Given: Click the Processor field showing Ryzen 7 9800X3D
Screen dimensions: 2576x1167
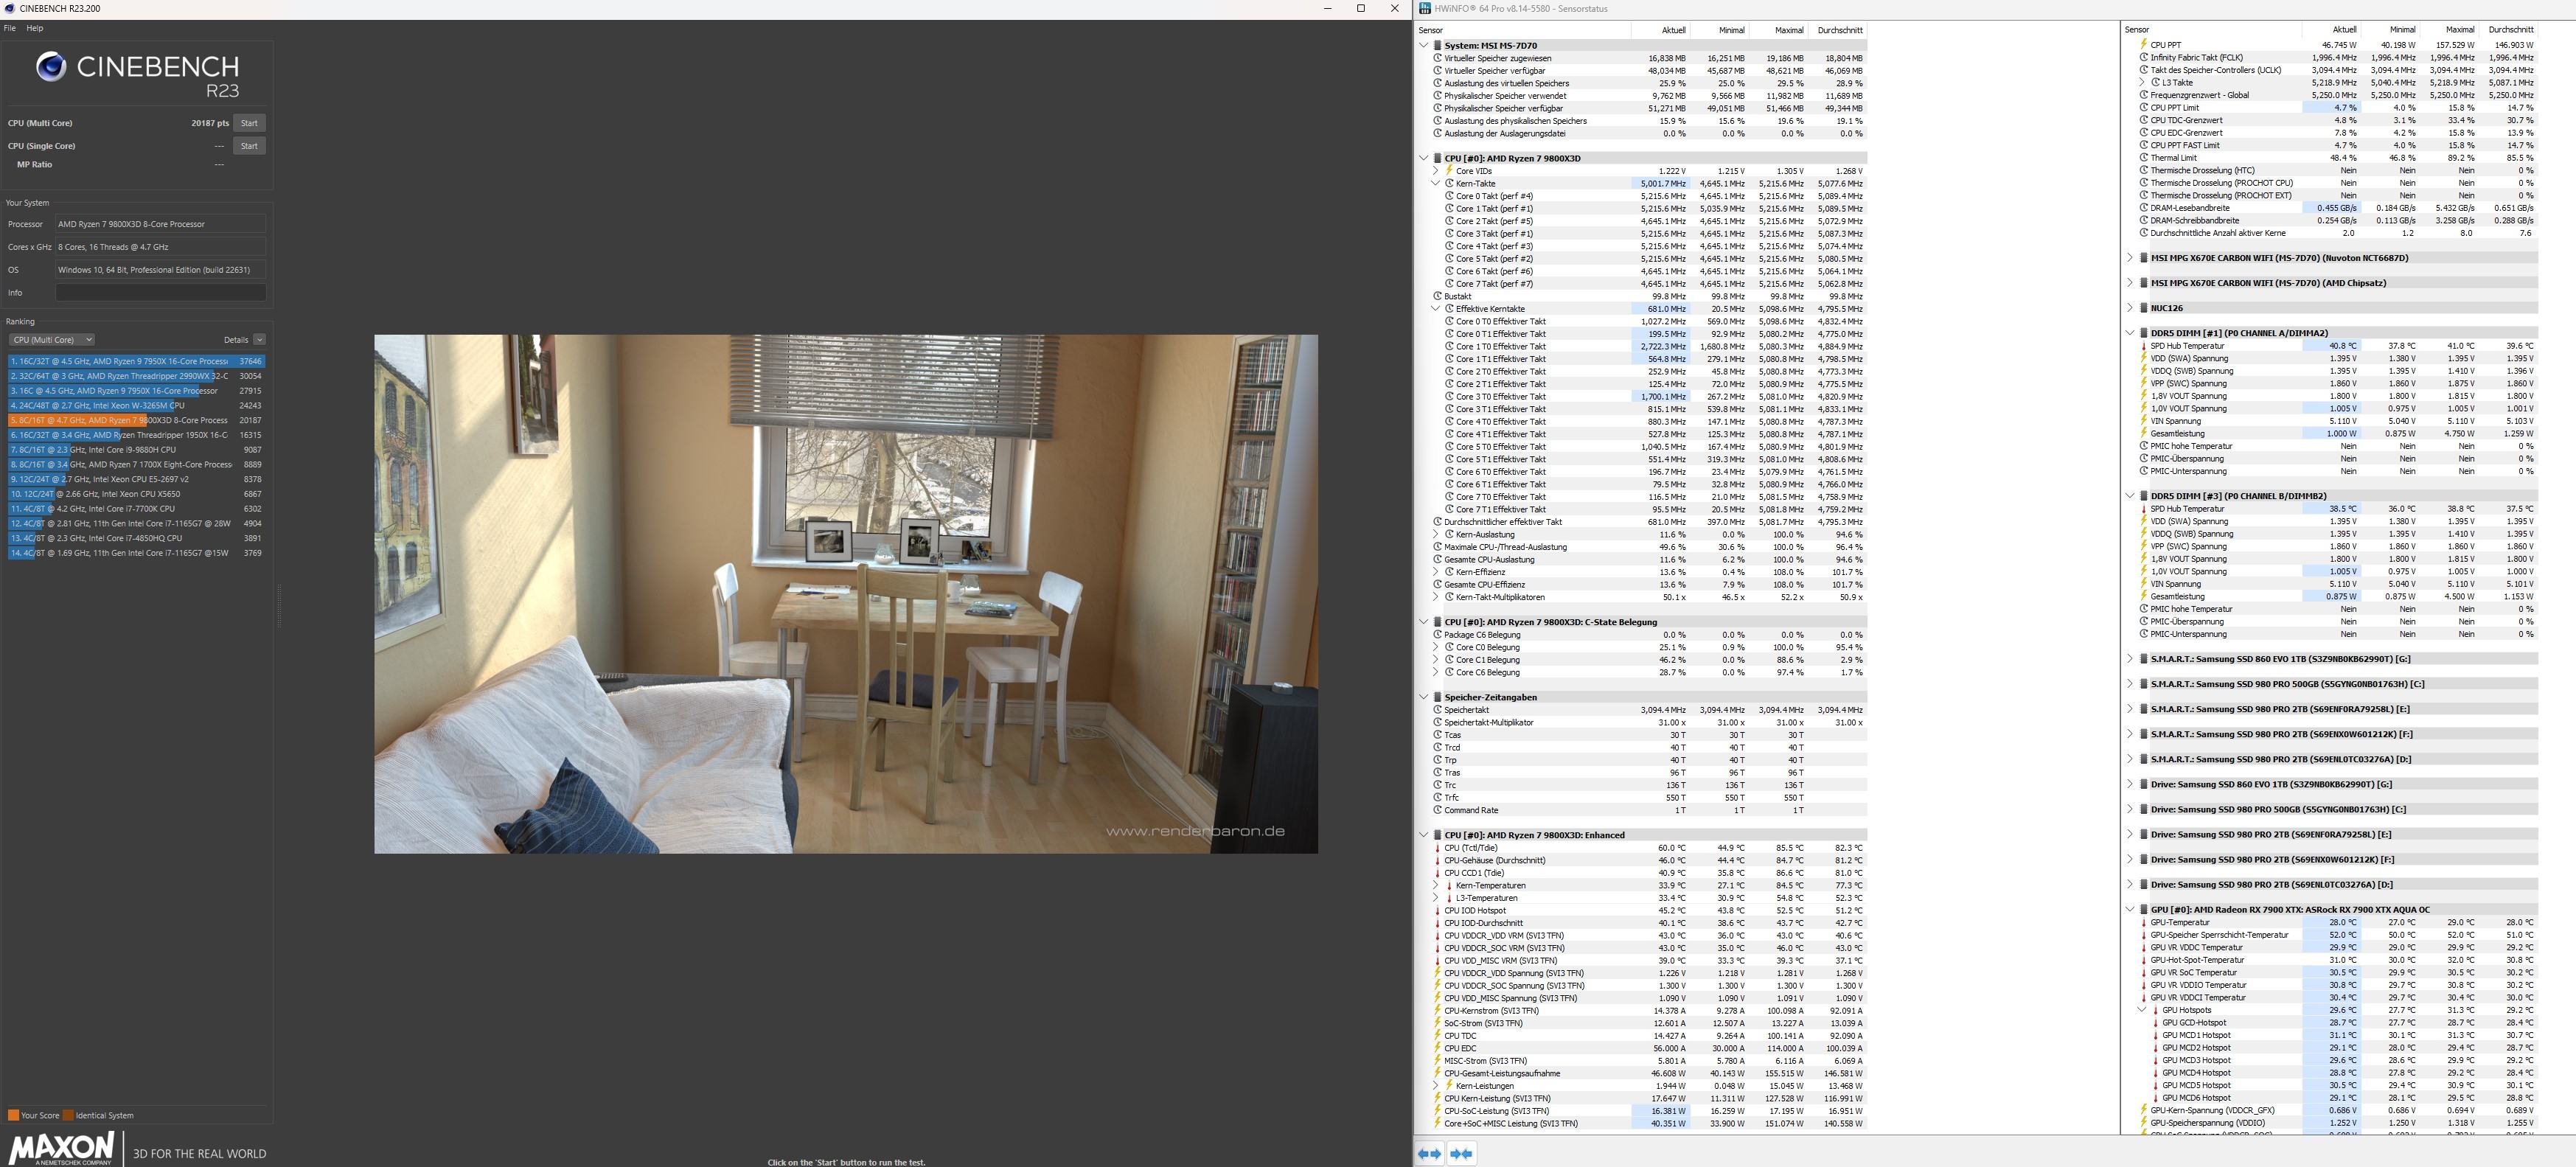Looking at the screenshot, I should pyautogui.click(x=161, y=224).
